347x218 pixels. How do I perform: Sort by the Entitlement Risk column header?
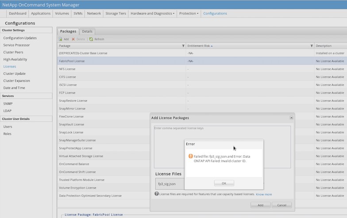coord(199,46)
